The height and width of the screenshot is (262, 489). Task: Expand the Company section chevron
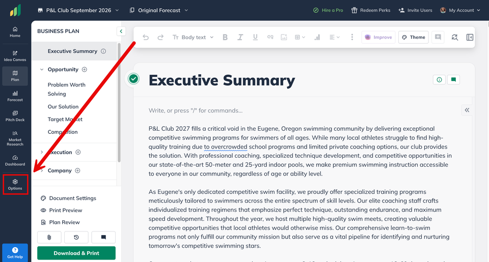[42, 170]
